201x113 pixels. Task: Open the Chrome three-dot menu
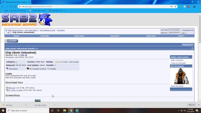(198, 7)
